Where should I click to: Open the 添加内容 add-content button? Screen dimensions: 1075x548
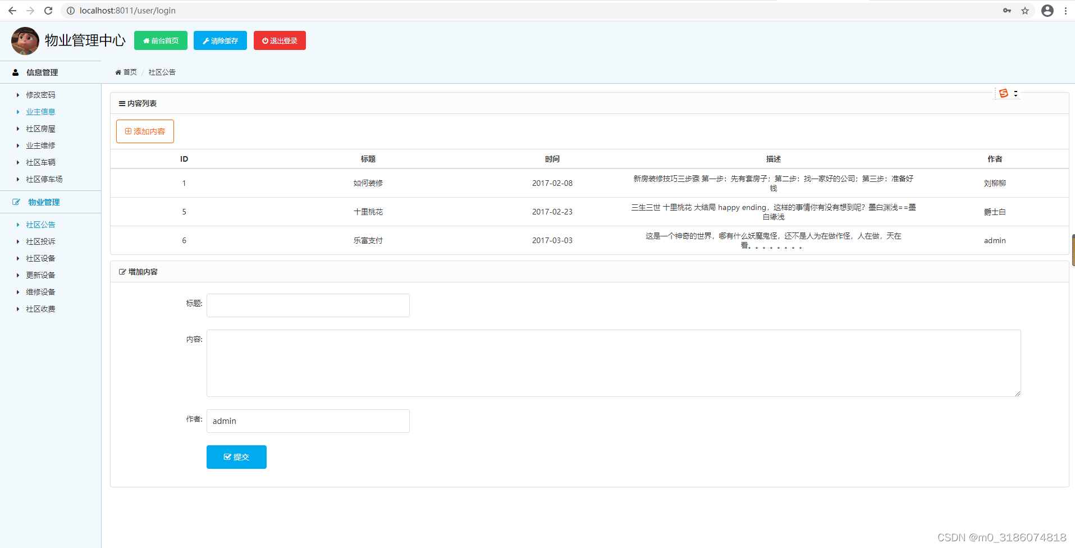click(x=144, y=131)
